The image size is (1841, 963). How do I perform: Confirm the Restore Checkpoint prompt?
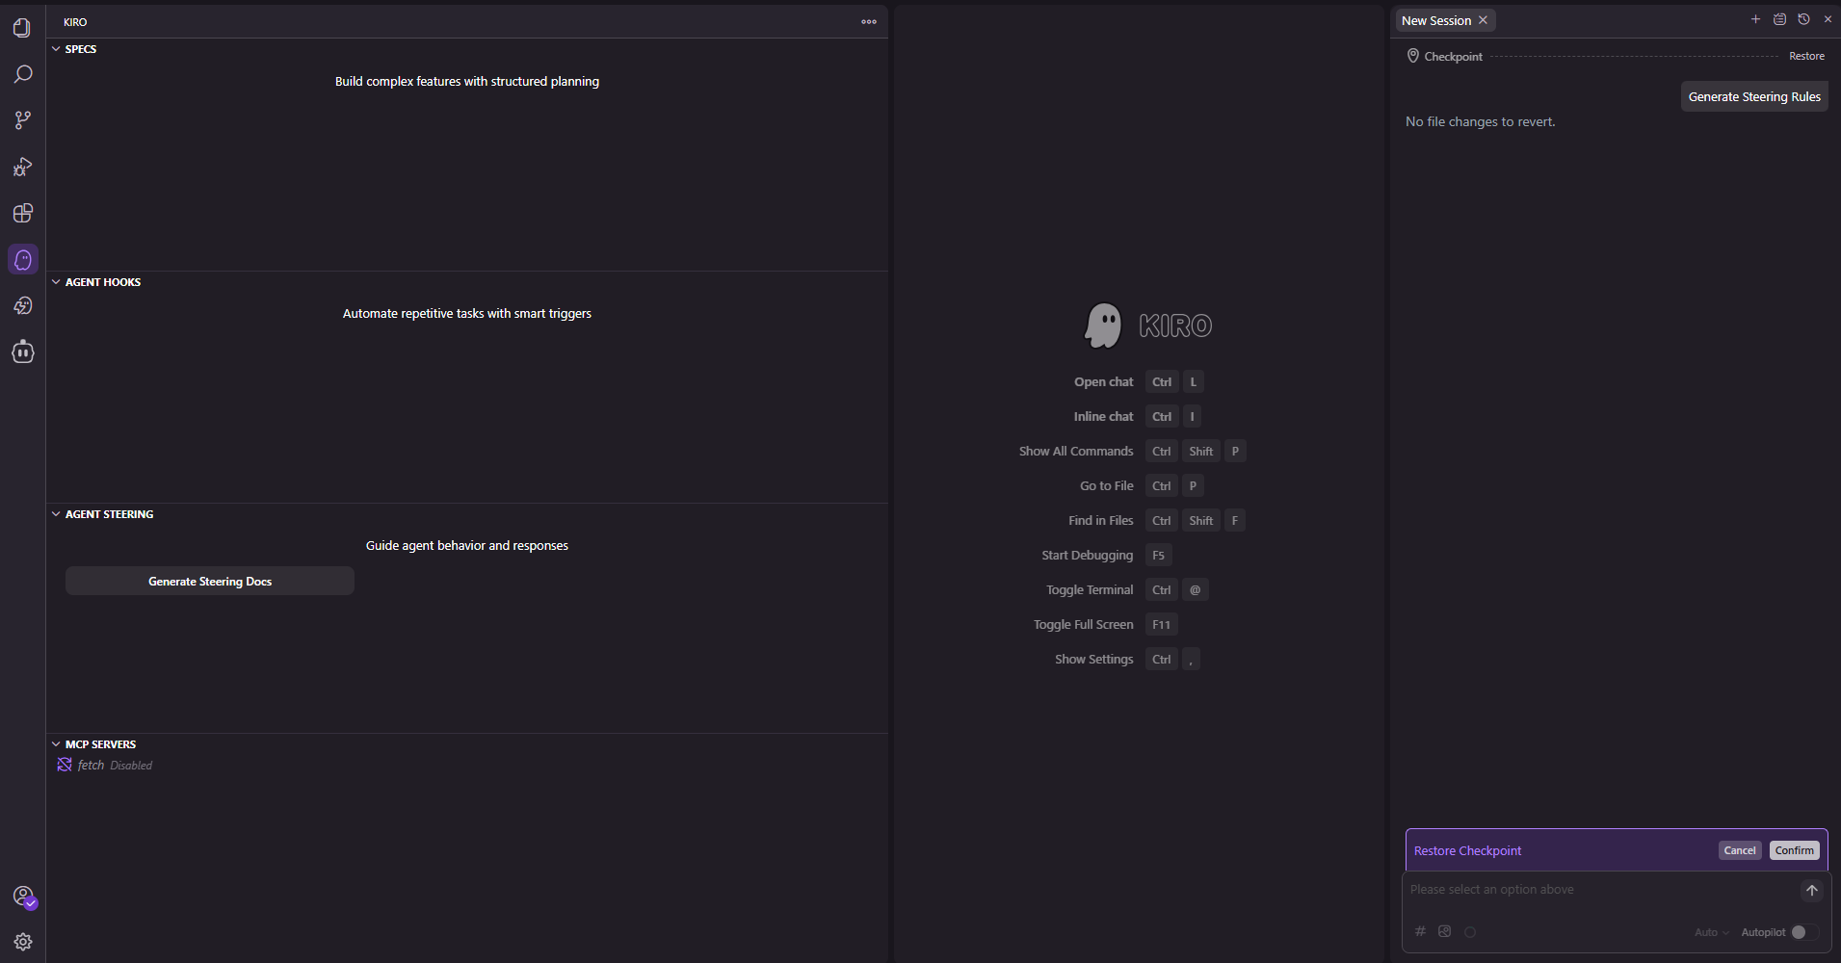tap(1794, 850)
